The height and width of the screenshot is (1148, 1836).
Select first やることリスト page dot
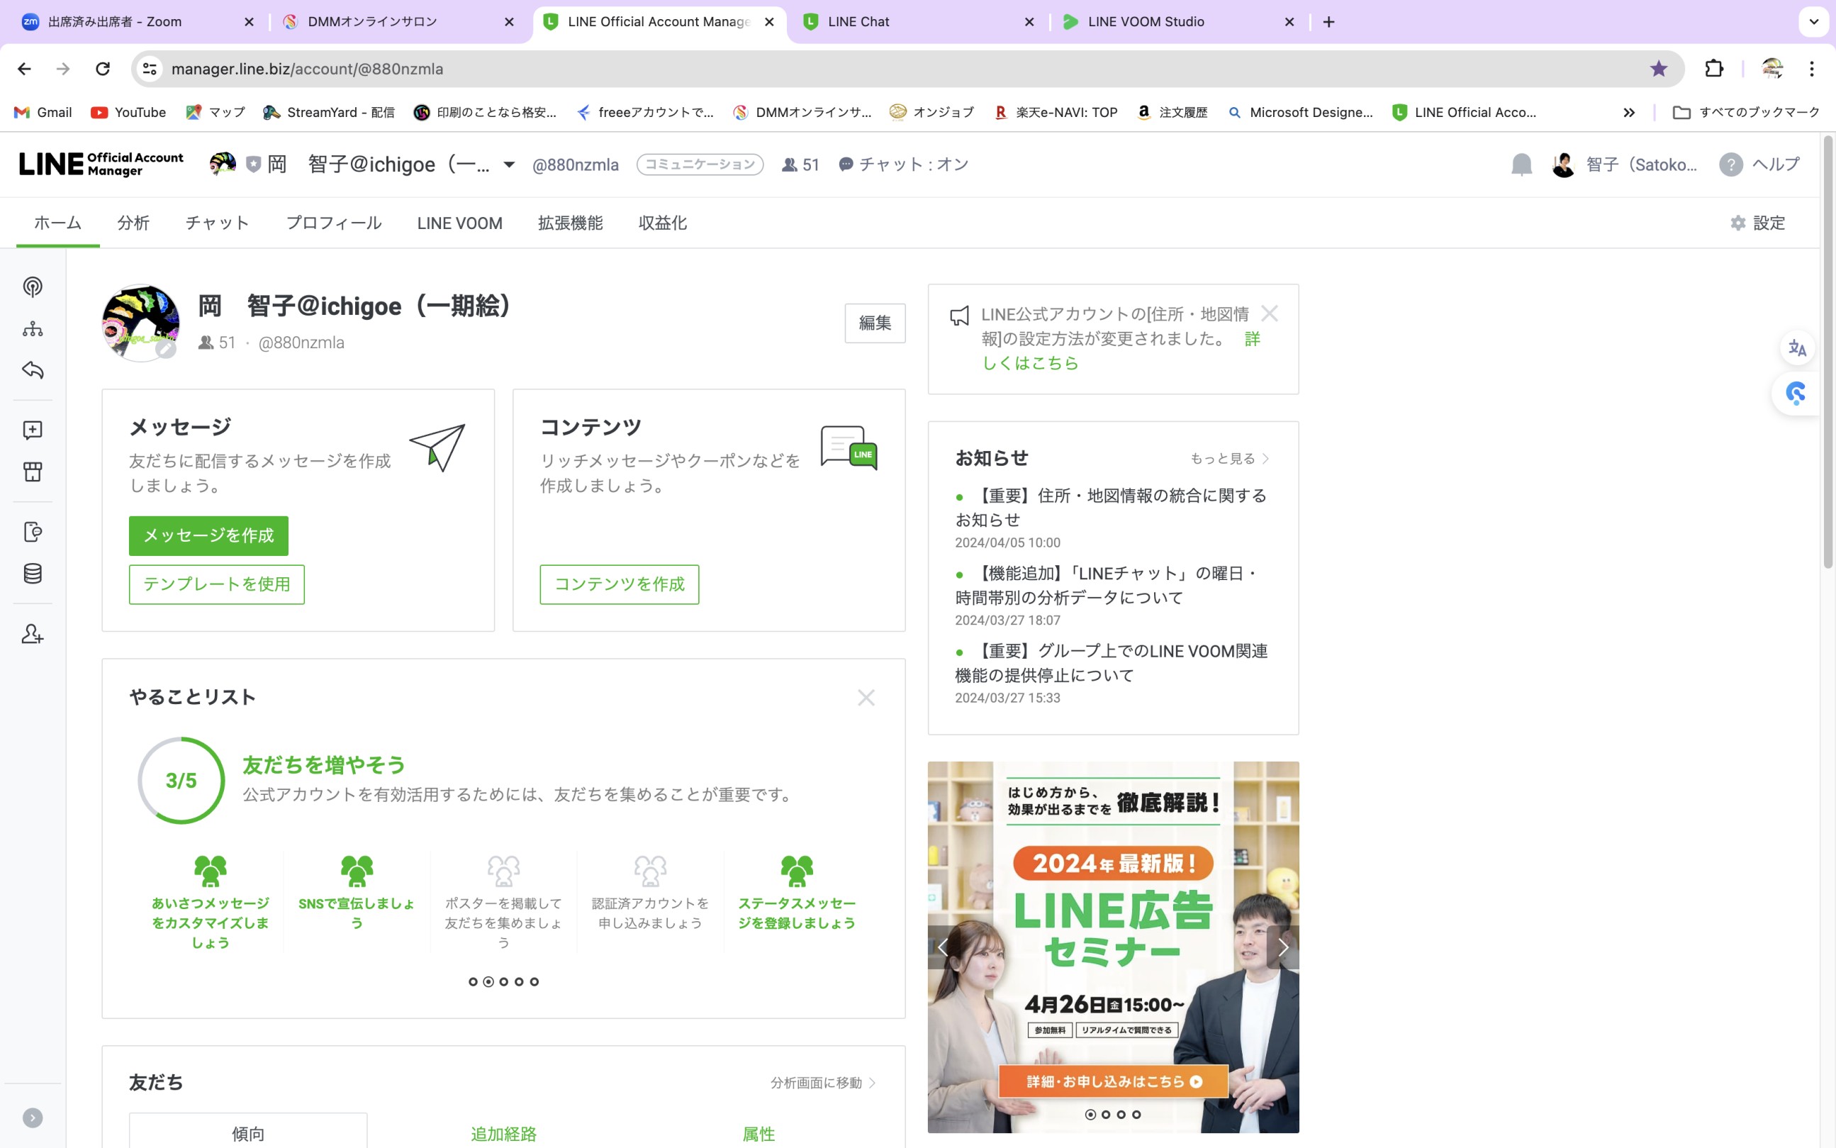pos(473,982)
